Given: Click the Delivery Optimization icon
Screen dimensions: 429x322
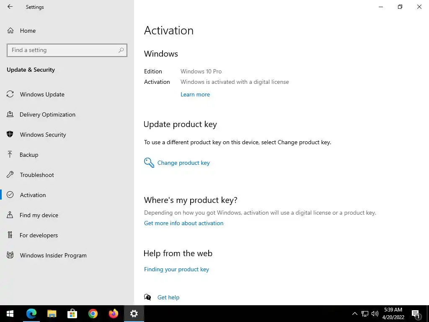Looking at the screenshot, I should (x=10, y=114).
